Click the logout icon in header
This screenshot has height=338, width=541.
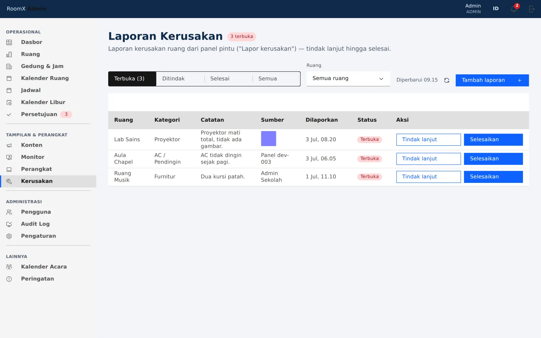[532, 9]
